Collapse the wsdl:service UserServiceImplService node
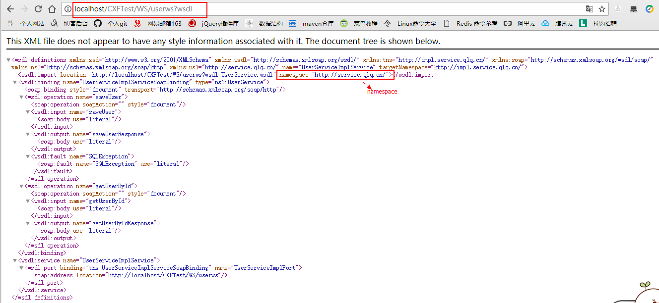This screenshot has width=659, height=303. coord(15,260)
